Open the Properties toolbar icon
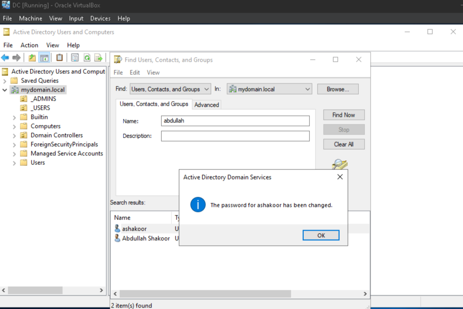463x309 pixels. point(75,57)
